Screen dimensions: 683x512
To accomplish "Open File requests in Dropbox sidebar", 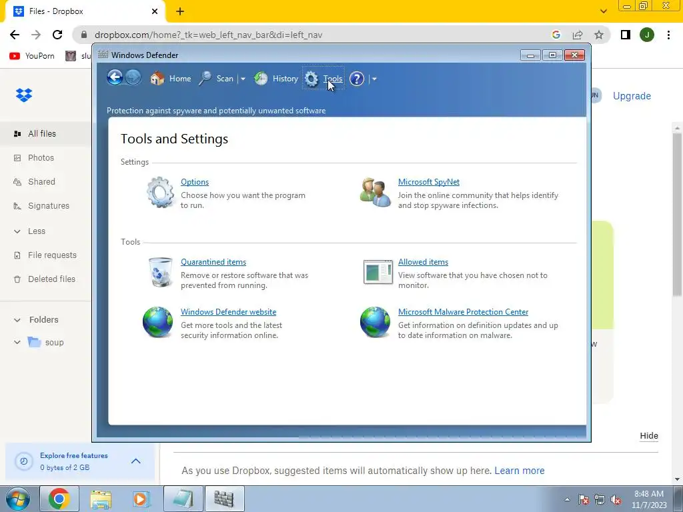I will pyautogui.click(x=45, y=255).
